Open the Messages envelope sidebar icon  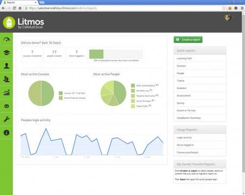pos(6,106)
